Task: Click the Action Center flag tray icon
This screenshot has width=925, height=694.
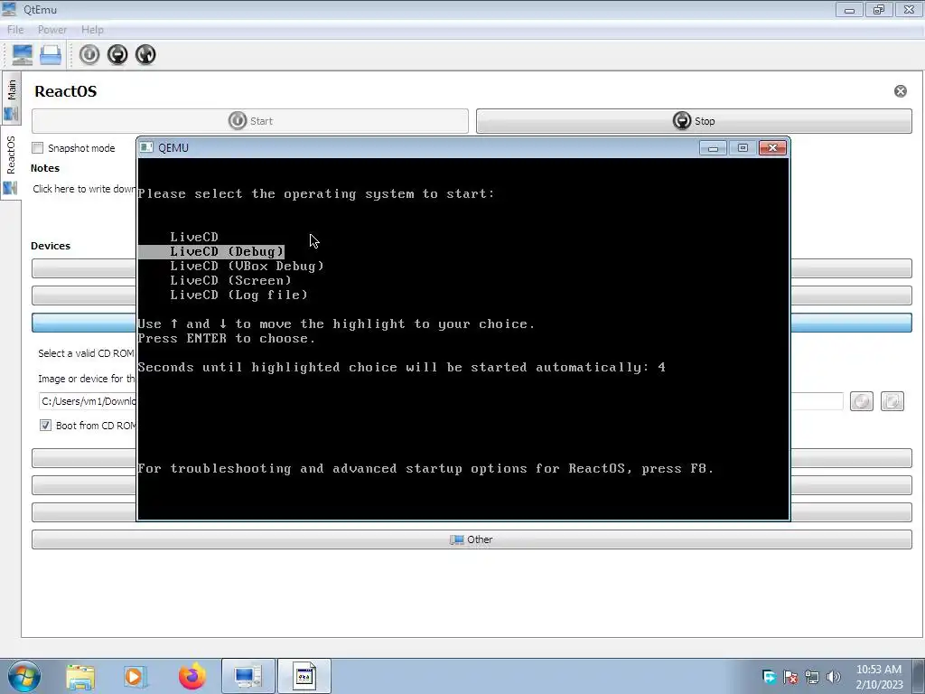Action: coord(790,676)
